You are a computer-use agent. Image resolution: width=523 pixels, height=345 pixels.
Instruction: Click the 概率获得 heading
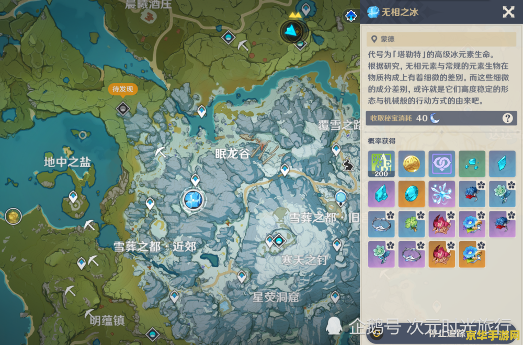pyautogui.click(x=382, y=141)
